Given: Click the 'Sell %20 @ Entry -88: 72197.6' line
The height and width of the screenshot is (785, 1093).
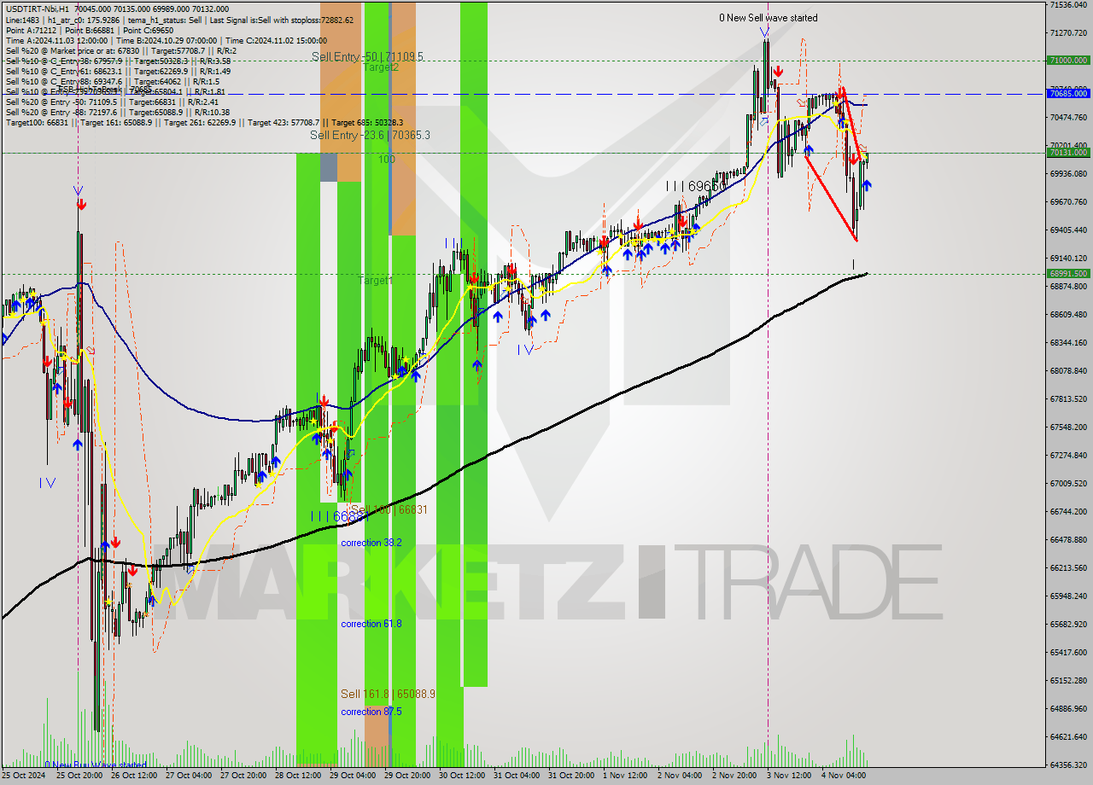Looking at the screenshot, I should click(x=119, y=112).
